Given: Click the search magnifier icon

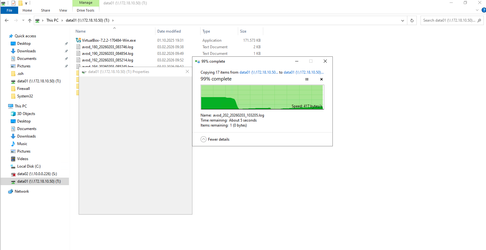Looking at the screenshot, I should tap(479, 20).
